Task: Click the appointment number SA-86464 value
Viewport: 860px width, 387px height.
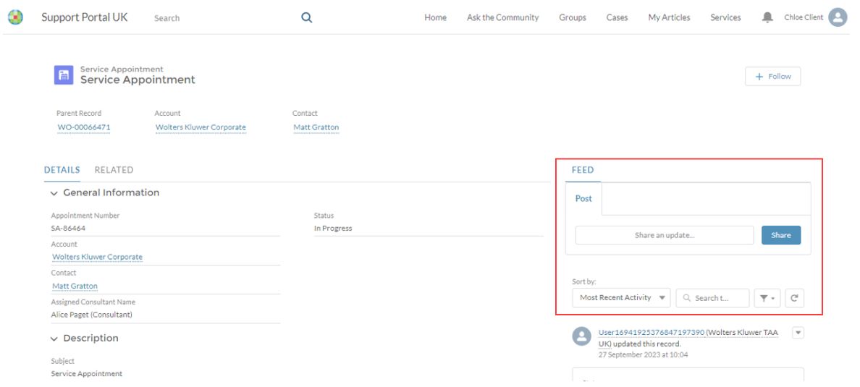Action: pyautogui.click(x=68, y=229)
